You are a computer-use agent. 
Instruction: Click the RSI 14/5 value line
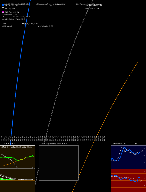tap(16, 17)
